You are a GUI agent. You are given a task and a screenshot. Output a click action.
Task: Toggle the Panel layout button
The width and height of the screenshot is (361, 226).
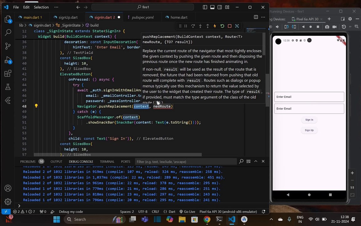click(212, 7)
